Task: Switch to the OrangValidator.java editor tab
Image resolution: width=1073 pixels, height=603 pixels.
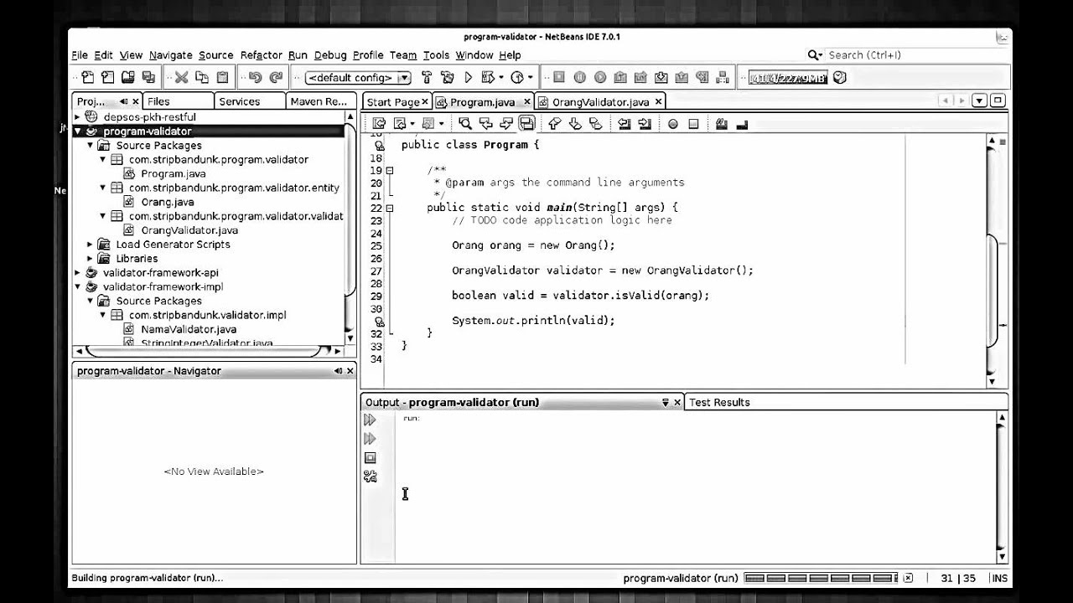Action: coord(601,102)
